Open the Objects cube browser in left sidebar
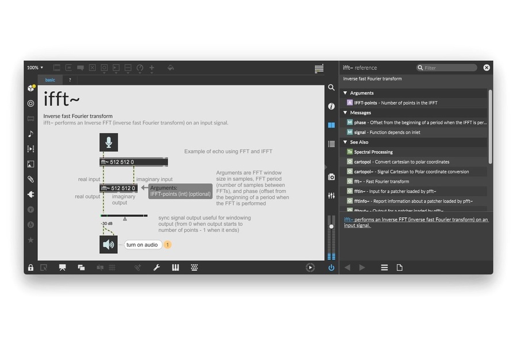Viewport: 517px width, 349px height. (31, 88)
